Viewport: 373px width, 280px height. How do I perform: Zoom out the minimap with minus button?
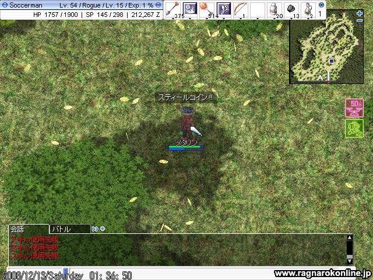point(360,20)
